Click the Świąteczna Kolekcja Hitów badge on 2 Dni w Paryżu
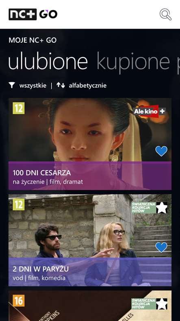 pos(150,208)
